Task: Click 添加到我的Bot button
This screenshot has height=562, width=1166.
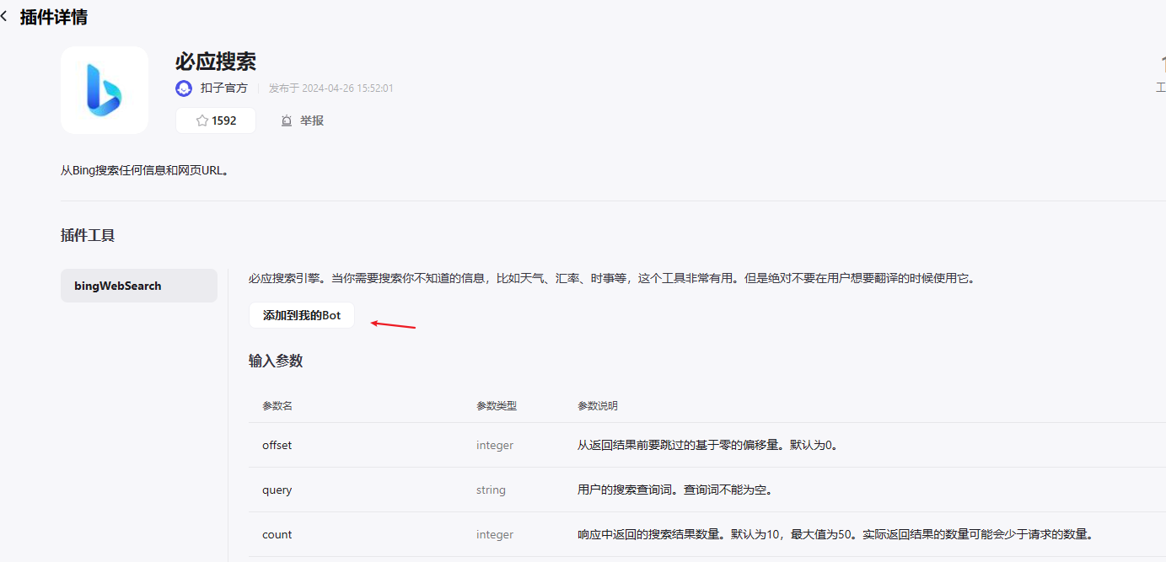Action: [x=302, y=315]
